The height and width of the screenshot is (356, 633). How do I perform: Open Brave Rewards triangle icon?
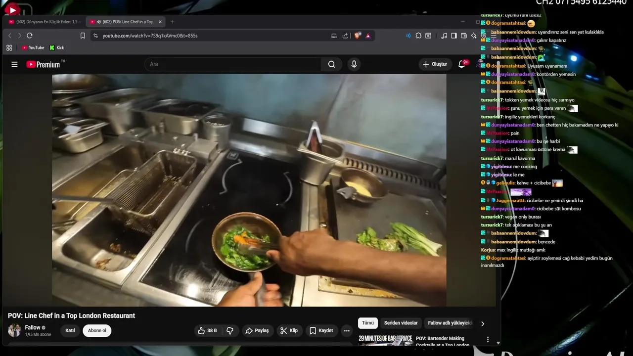pos(368,36)
